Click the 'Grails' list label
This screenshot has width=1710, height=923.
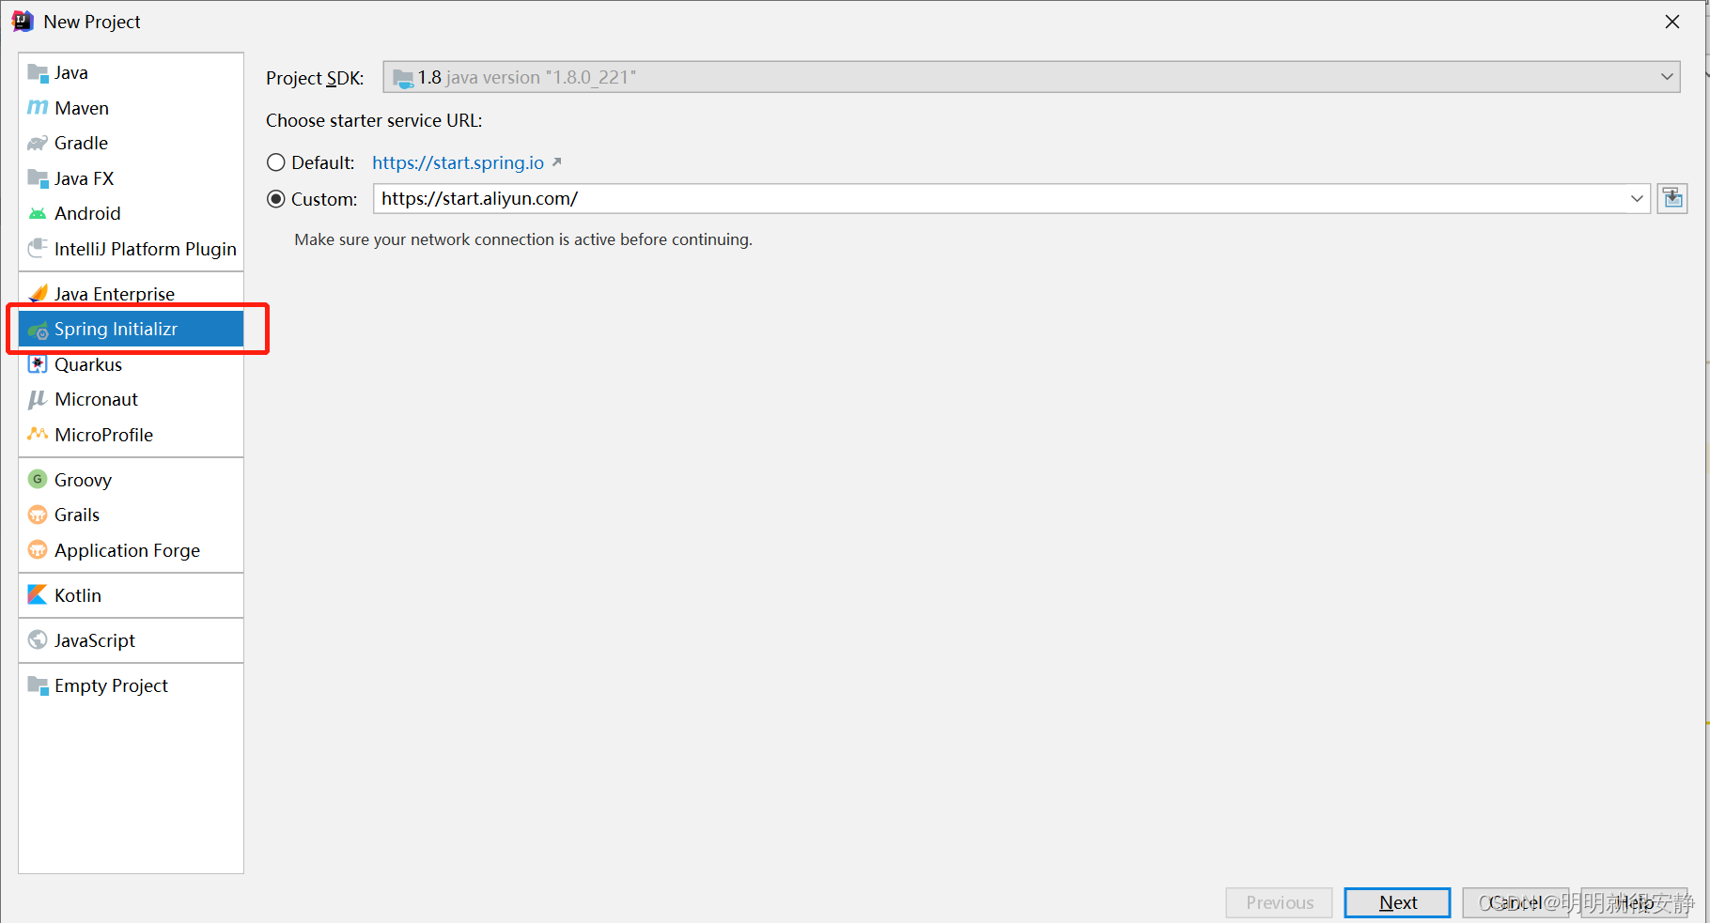(77, 515)
